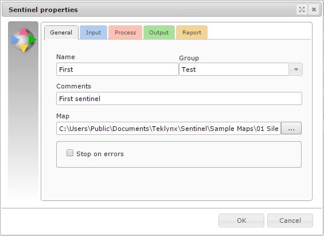Open the Process tab
Image resolution: width=324 pixels, height=236 pixels.
(125, 33)
